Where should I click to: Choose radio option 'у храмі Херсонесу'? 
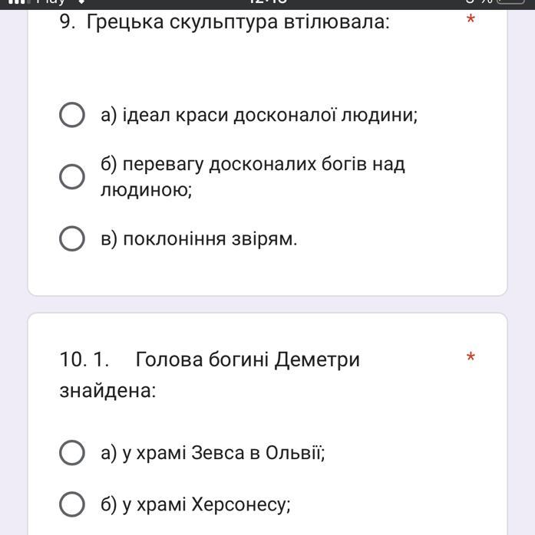pos(72,504)
